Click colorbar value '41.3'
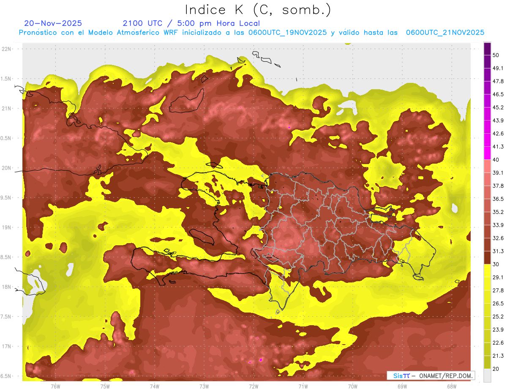This screenshot has width=507, height=392. (498, 147)
